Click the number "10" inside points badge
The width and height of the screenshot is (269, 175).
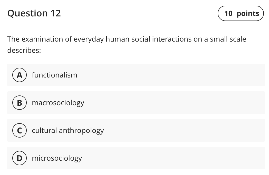click(x=228, y=14)
